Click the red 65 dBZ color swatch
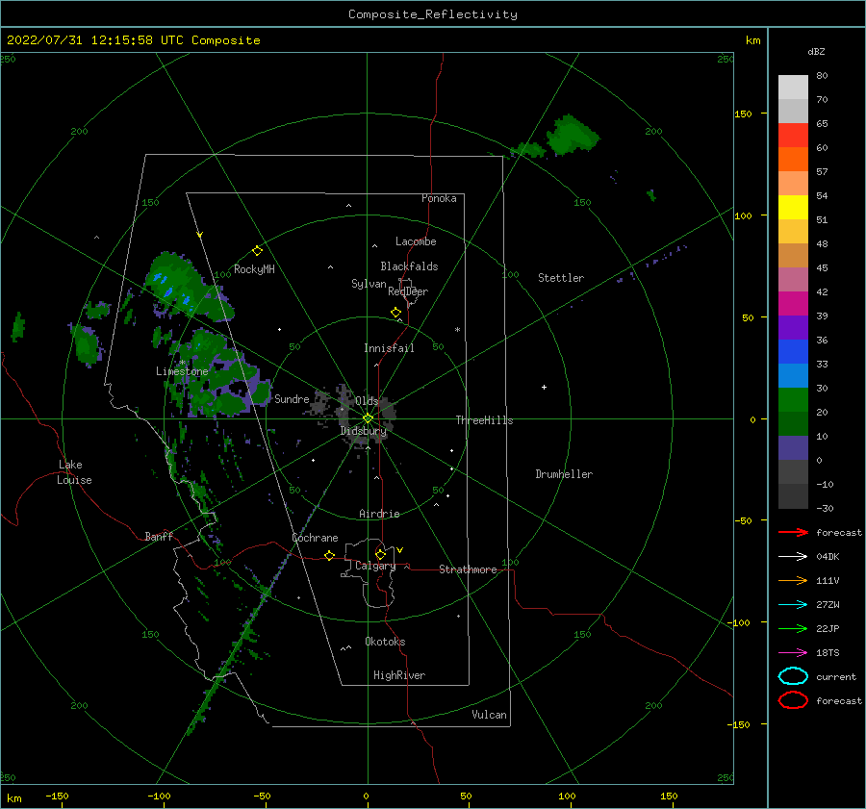Screen dimensions: 866x809 [x=793, y=136]
